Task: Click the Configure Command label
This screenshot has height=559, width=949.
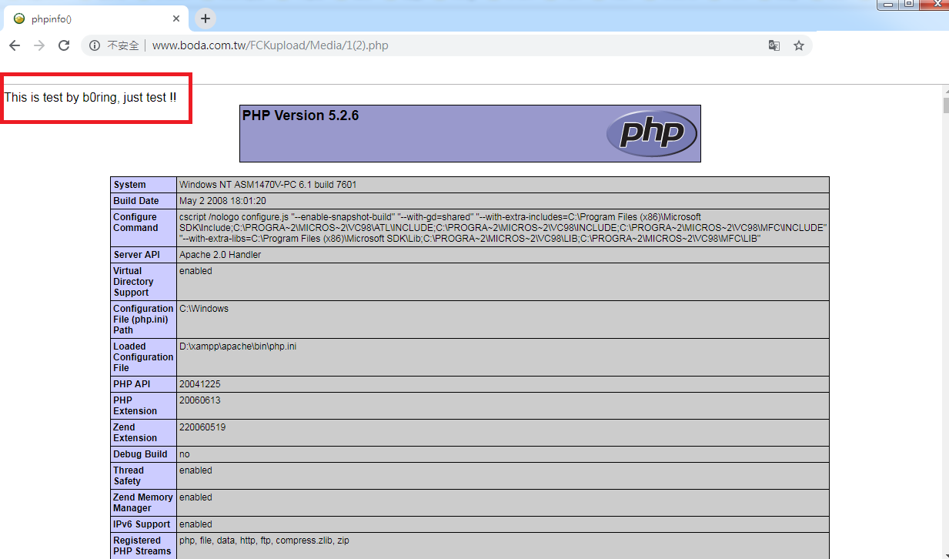Action: click(x=135, y=223)
